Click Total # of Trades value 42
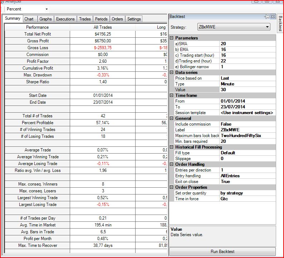This screenshot has height=258, width=284. click(x=103, y=116)
